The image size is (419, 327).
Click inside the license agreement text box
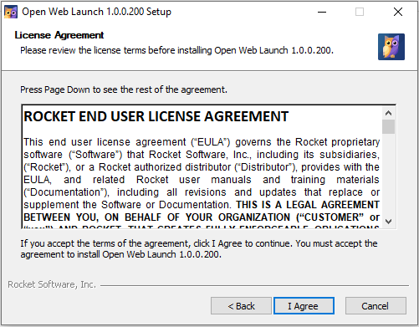pyautogui.click(x=202, y=166)
